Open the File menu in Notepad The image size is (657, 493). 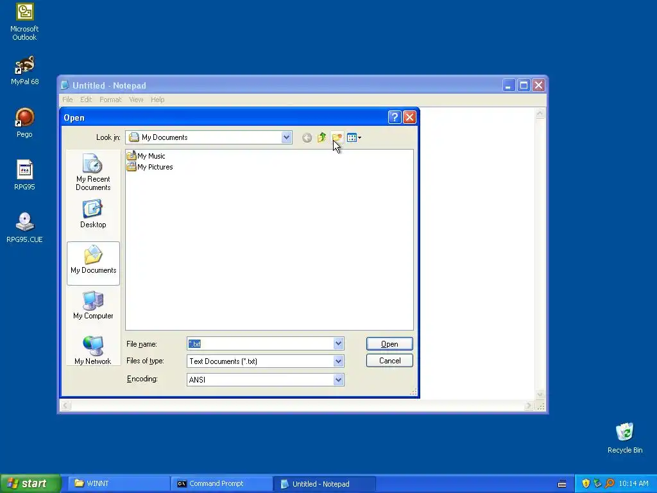67,99
